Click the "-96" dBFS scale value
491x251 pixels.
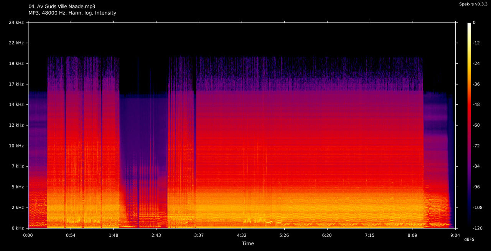tap(476, 187)
